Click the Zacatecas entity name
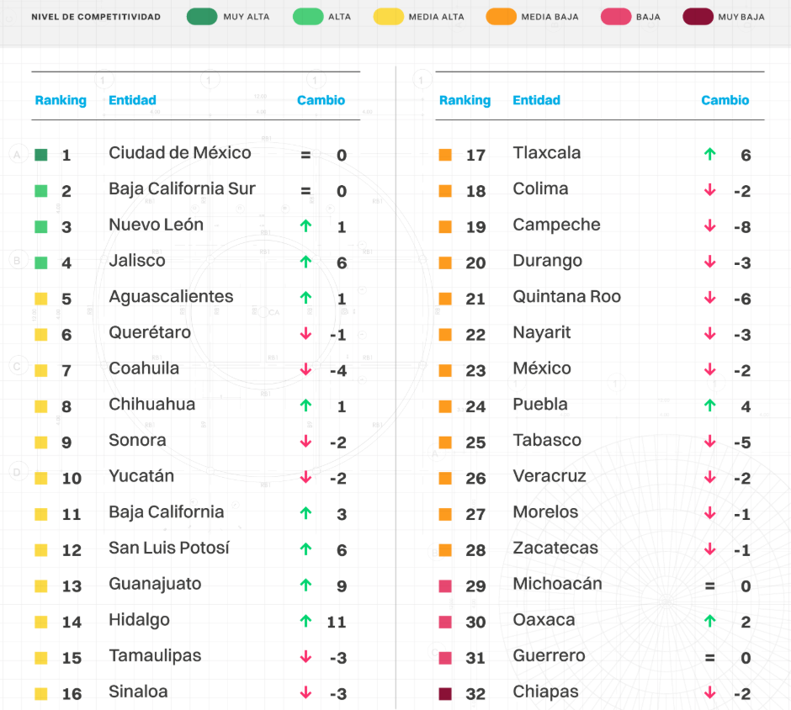 pyautogui.click(x=555, y=548)
